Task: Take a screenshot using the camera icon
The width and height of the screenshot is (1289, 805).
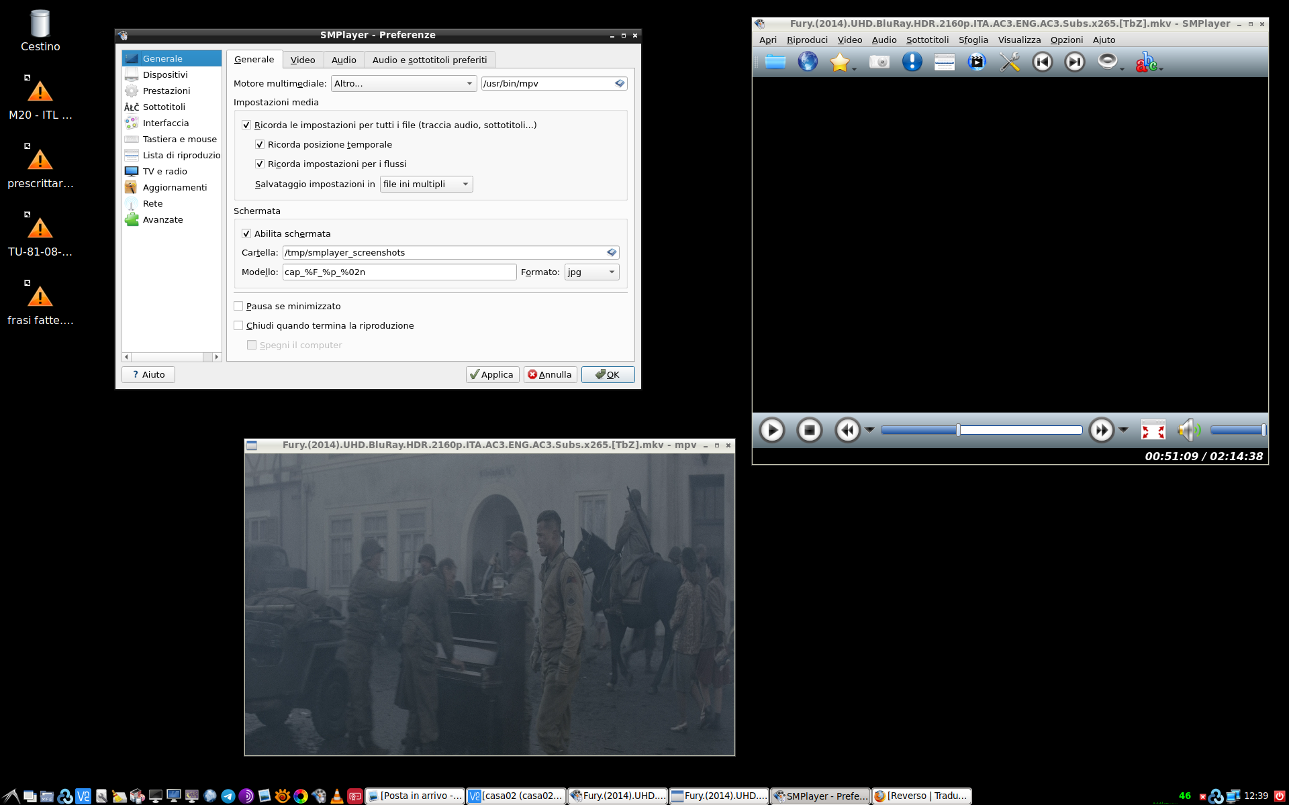Action: click(878, 62)
